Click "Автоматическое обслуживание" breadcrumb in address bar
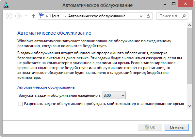The width and height of the screenshot is (195, 137). (x=97, y=16)
